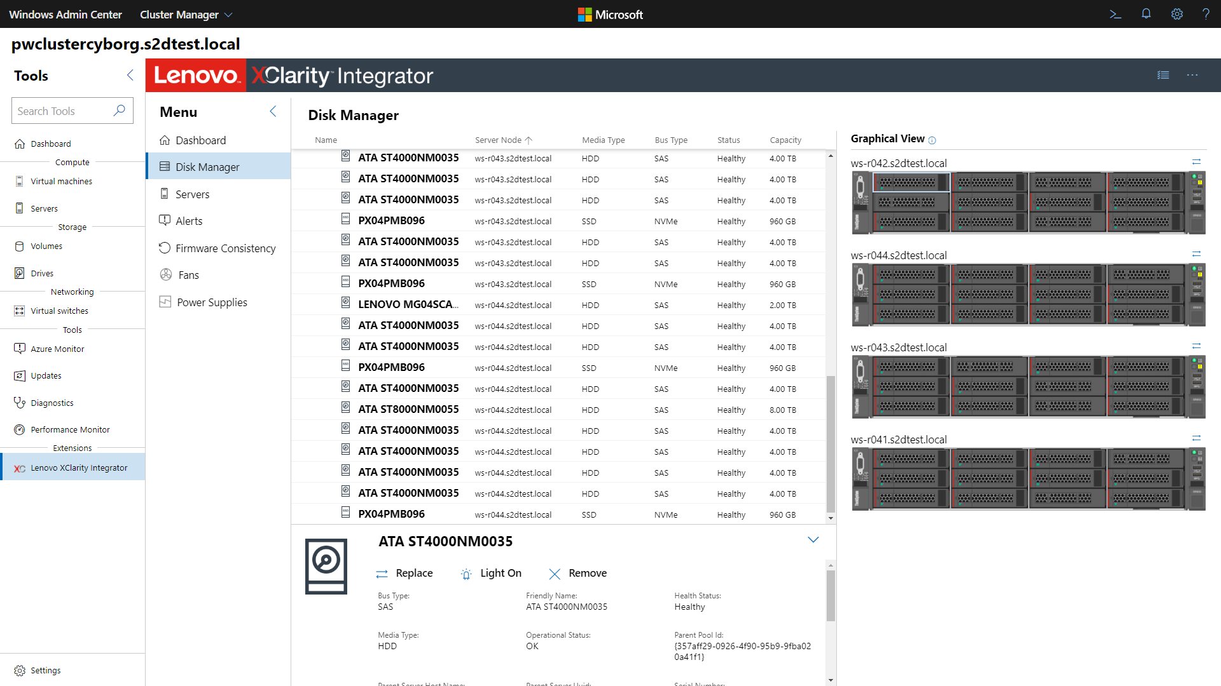Image resolution: width=1221 pixels, height=686 pixels.
Task: Collapse the Tools pane
Action: 130,75
